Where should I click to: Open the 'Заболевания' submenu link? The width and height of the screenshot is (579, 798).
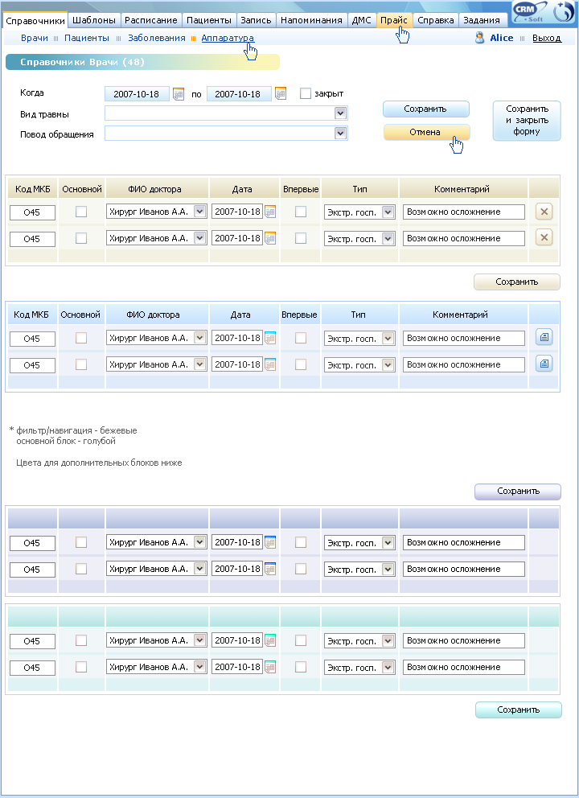pos(156,38)
